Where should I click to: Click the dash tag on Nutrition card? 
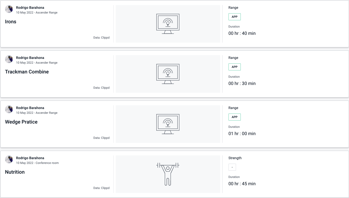point(232,167)
